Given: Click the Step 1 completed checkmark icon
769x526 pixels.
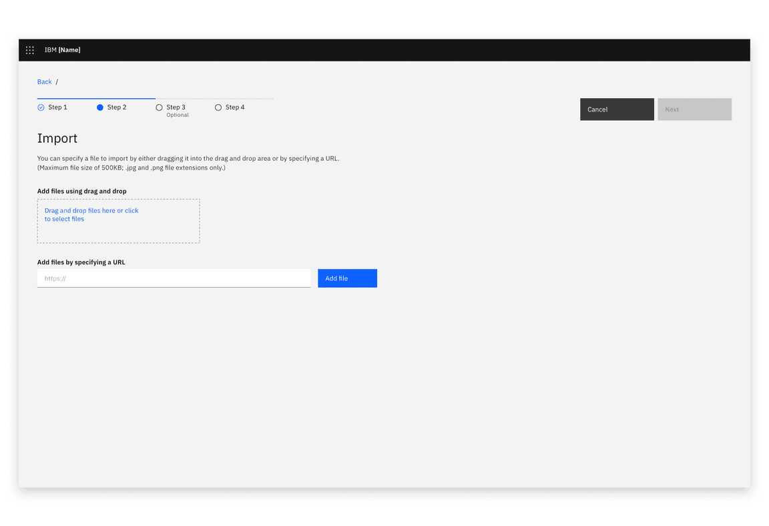Looking at the screenshot, I should 40,107.
